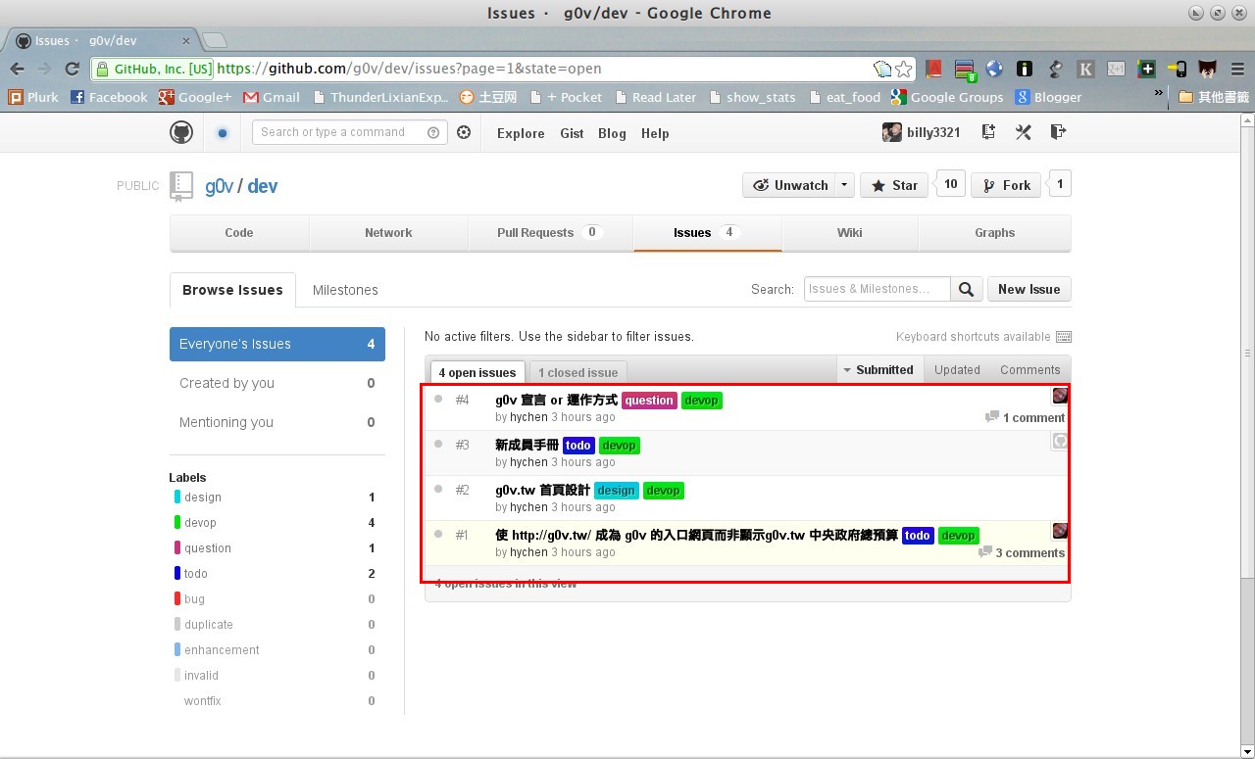Open account settings tools icon
This screenshot has width=1255, height=759.
[x=1023, y=132]
